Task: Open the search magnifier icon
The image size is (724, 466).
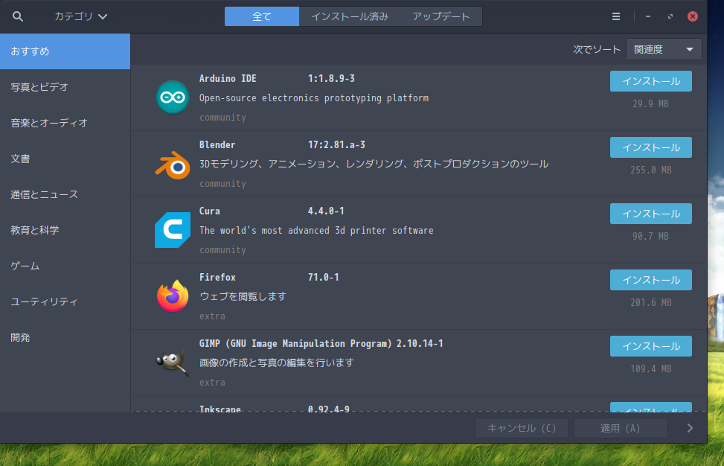Action: click(x=18, y=16)
